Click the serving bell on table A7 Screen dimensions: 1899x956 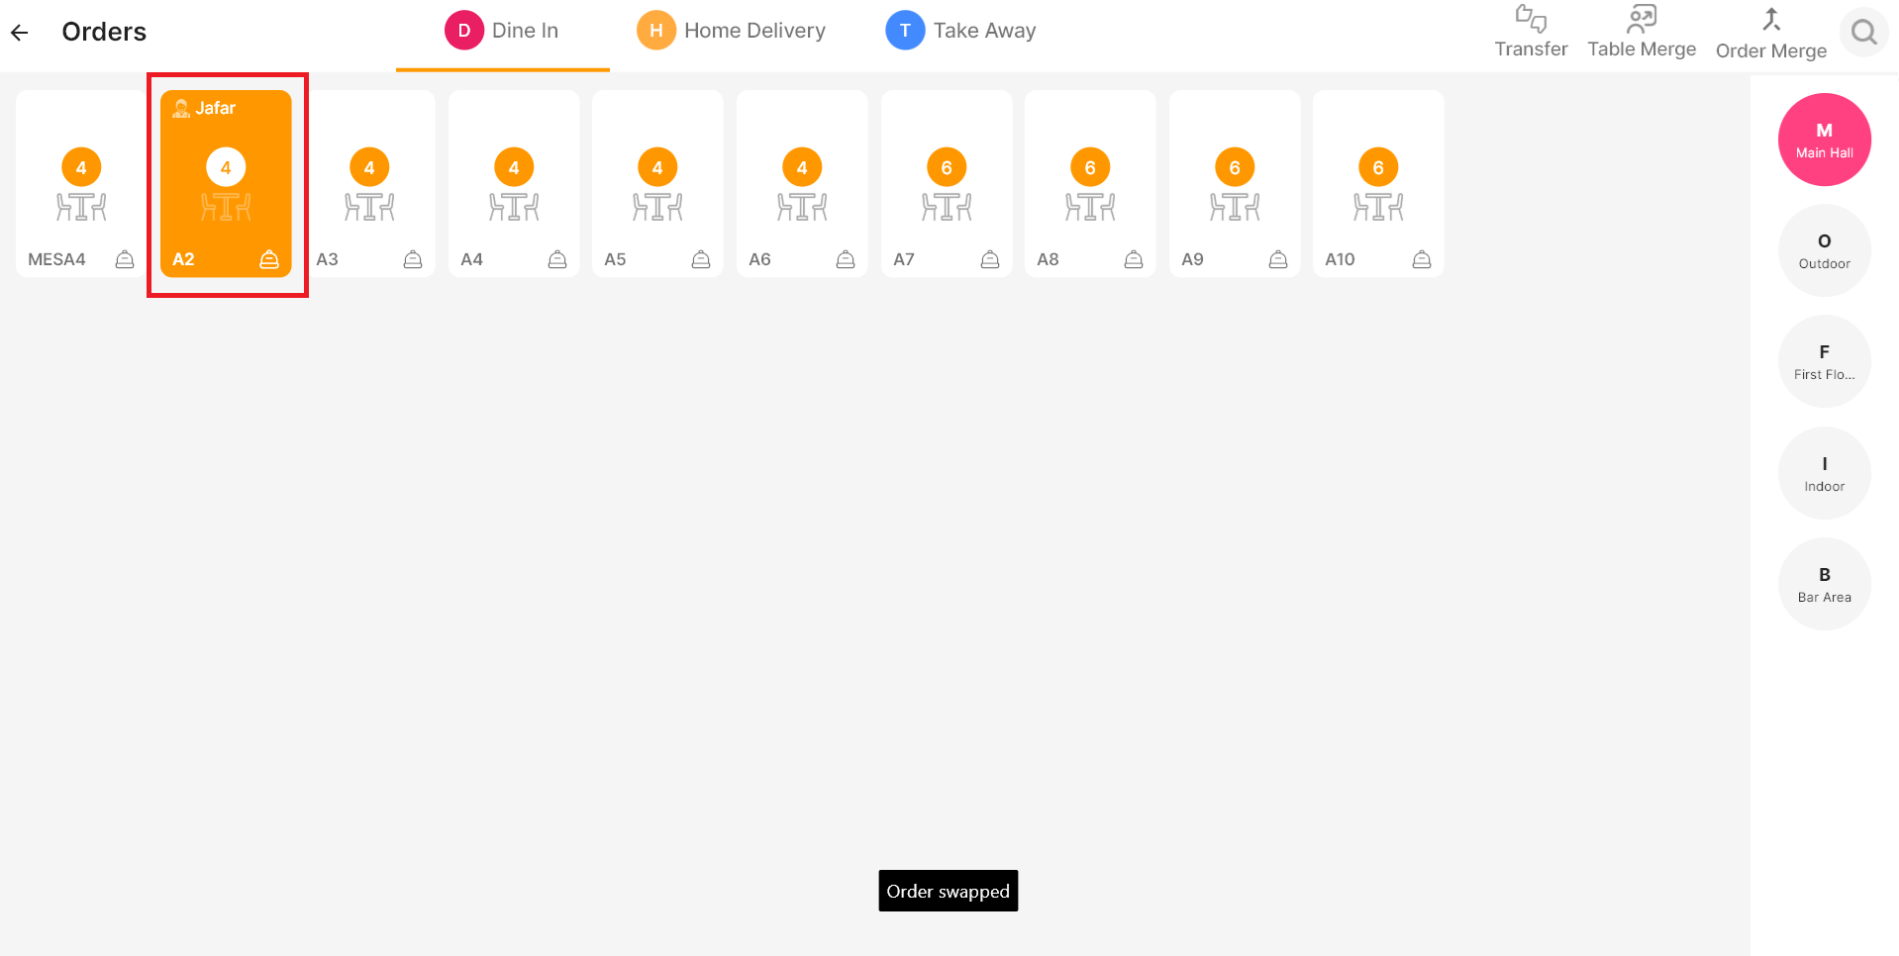pos(989,259)
